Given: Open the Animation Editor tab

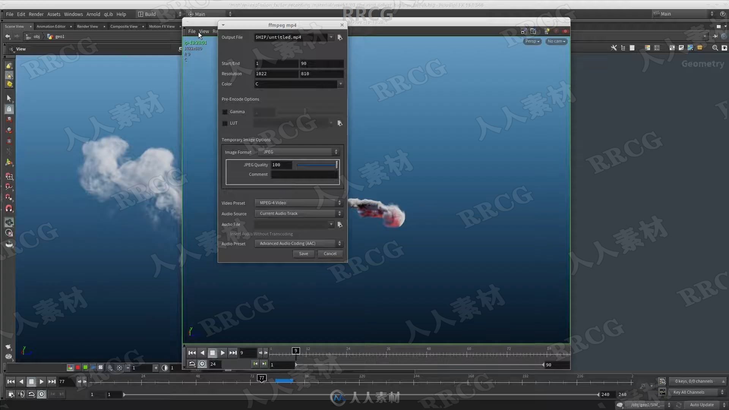Looking at the screenshot, I should [50, 26].
